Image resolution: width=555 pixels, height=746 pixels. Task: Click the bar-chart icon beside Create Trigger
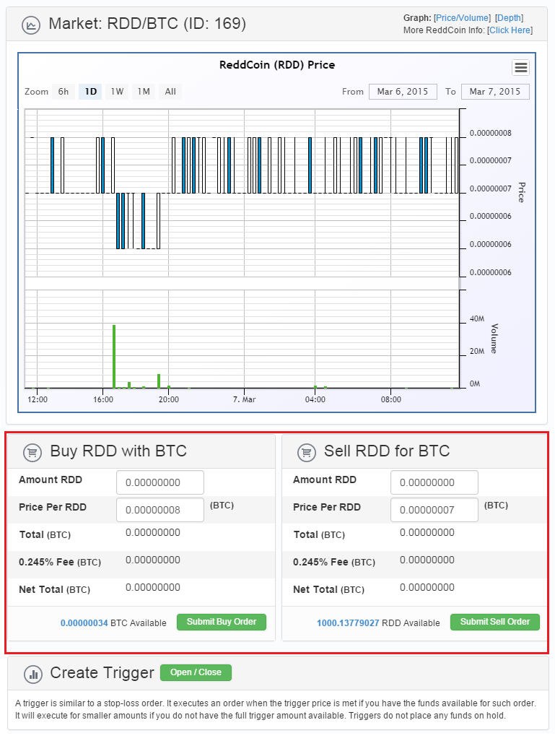pos(33,675)
